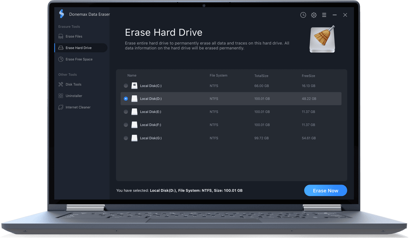
Task: Click the Donemax Data Eraser logo icon
Action: coord(62,14)
